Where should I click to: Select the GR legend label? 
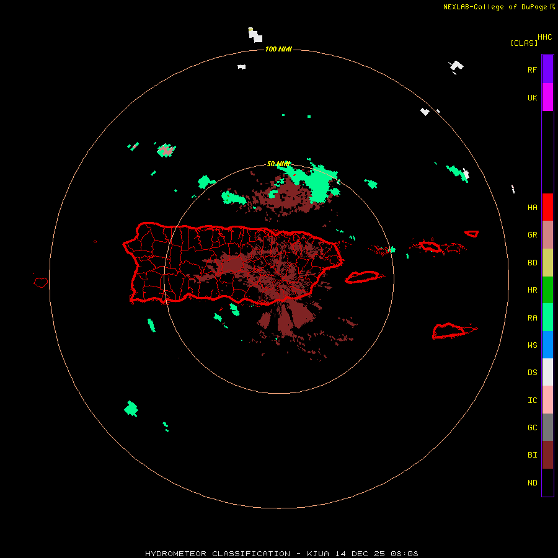pos(532,235)
